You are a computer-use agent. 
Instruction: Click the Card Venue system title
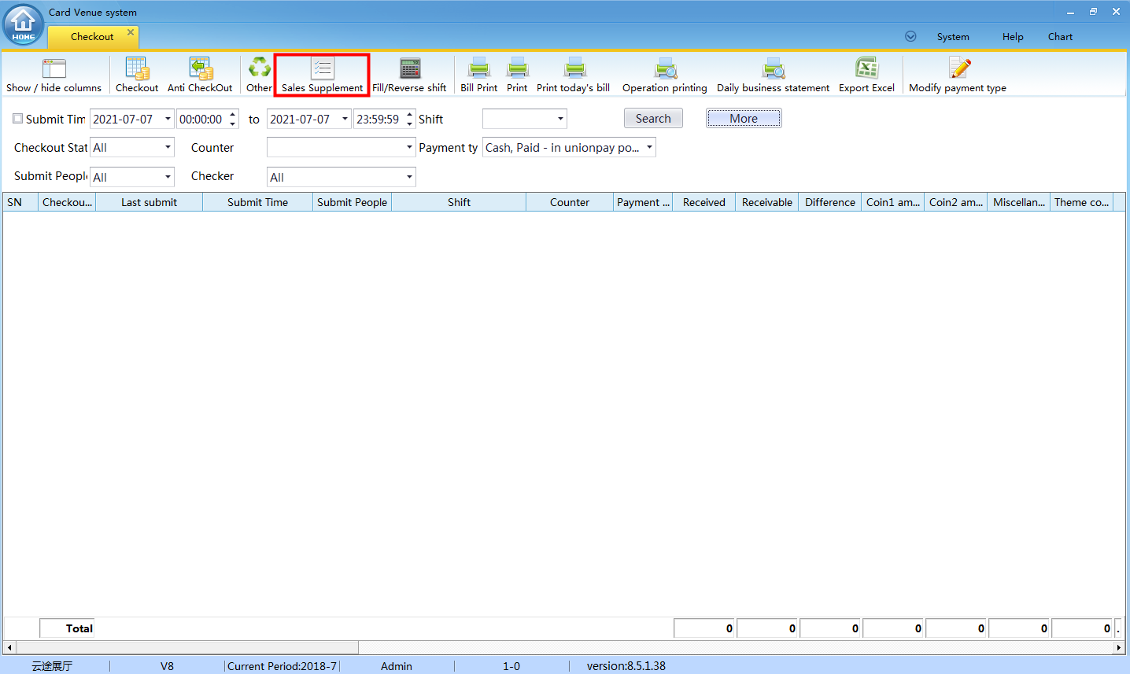(93, 12)
